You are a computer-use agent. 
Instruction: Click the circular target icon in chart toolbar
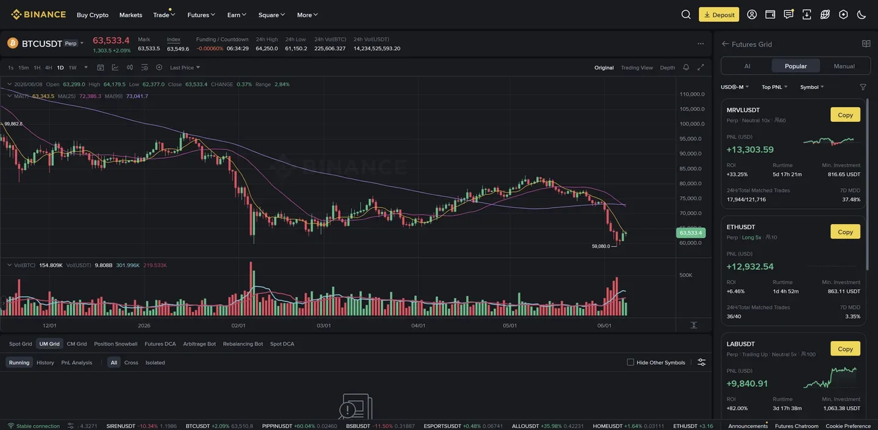159,68
